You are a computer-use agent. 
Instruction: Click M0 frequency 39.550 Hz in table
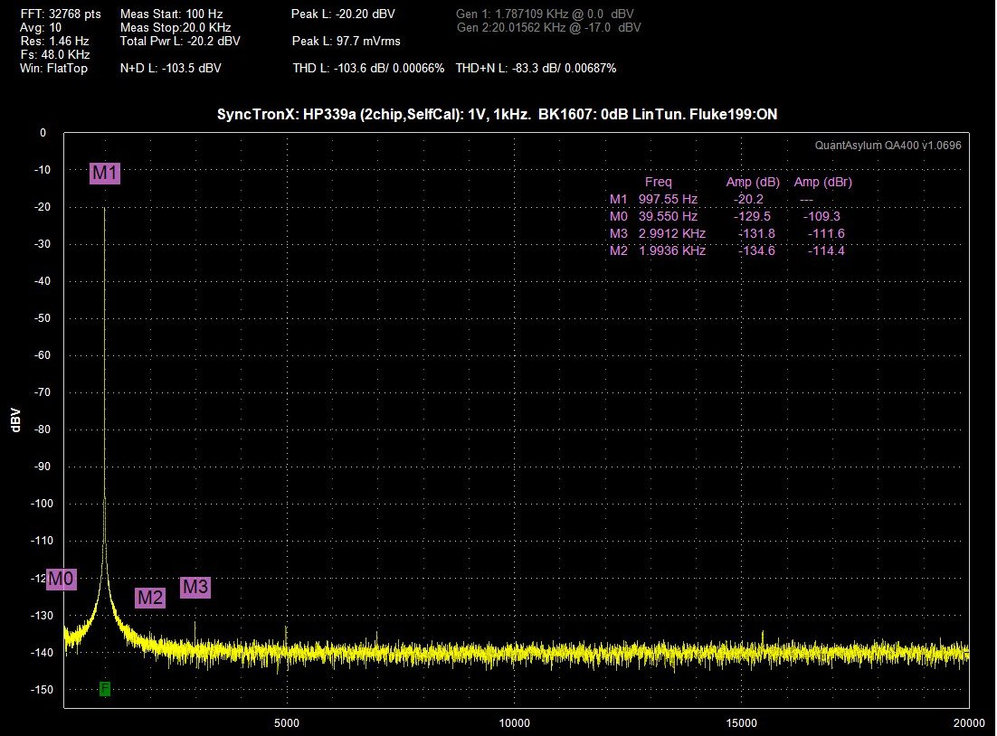[669, 217]
